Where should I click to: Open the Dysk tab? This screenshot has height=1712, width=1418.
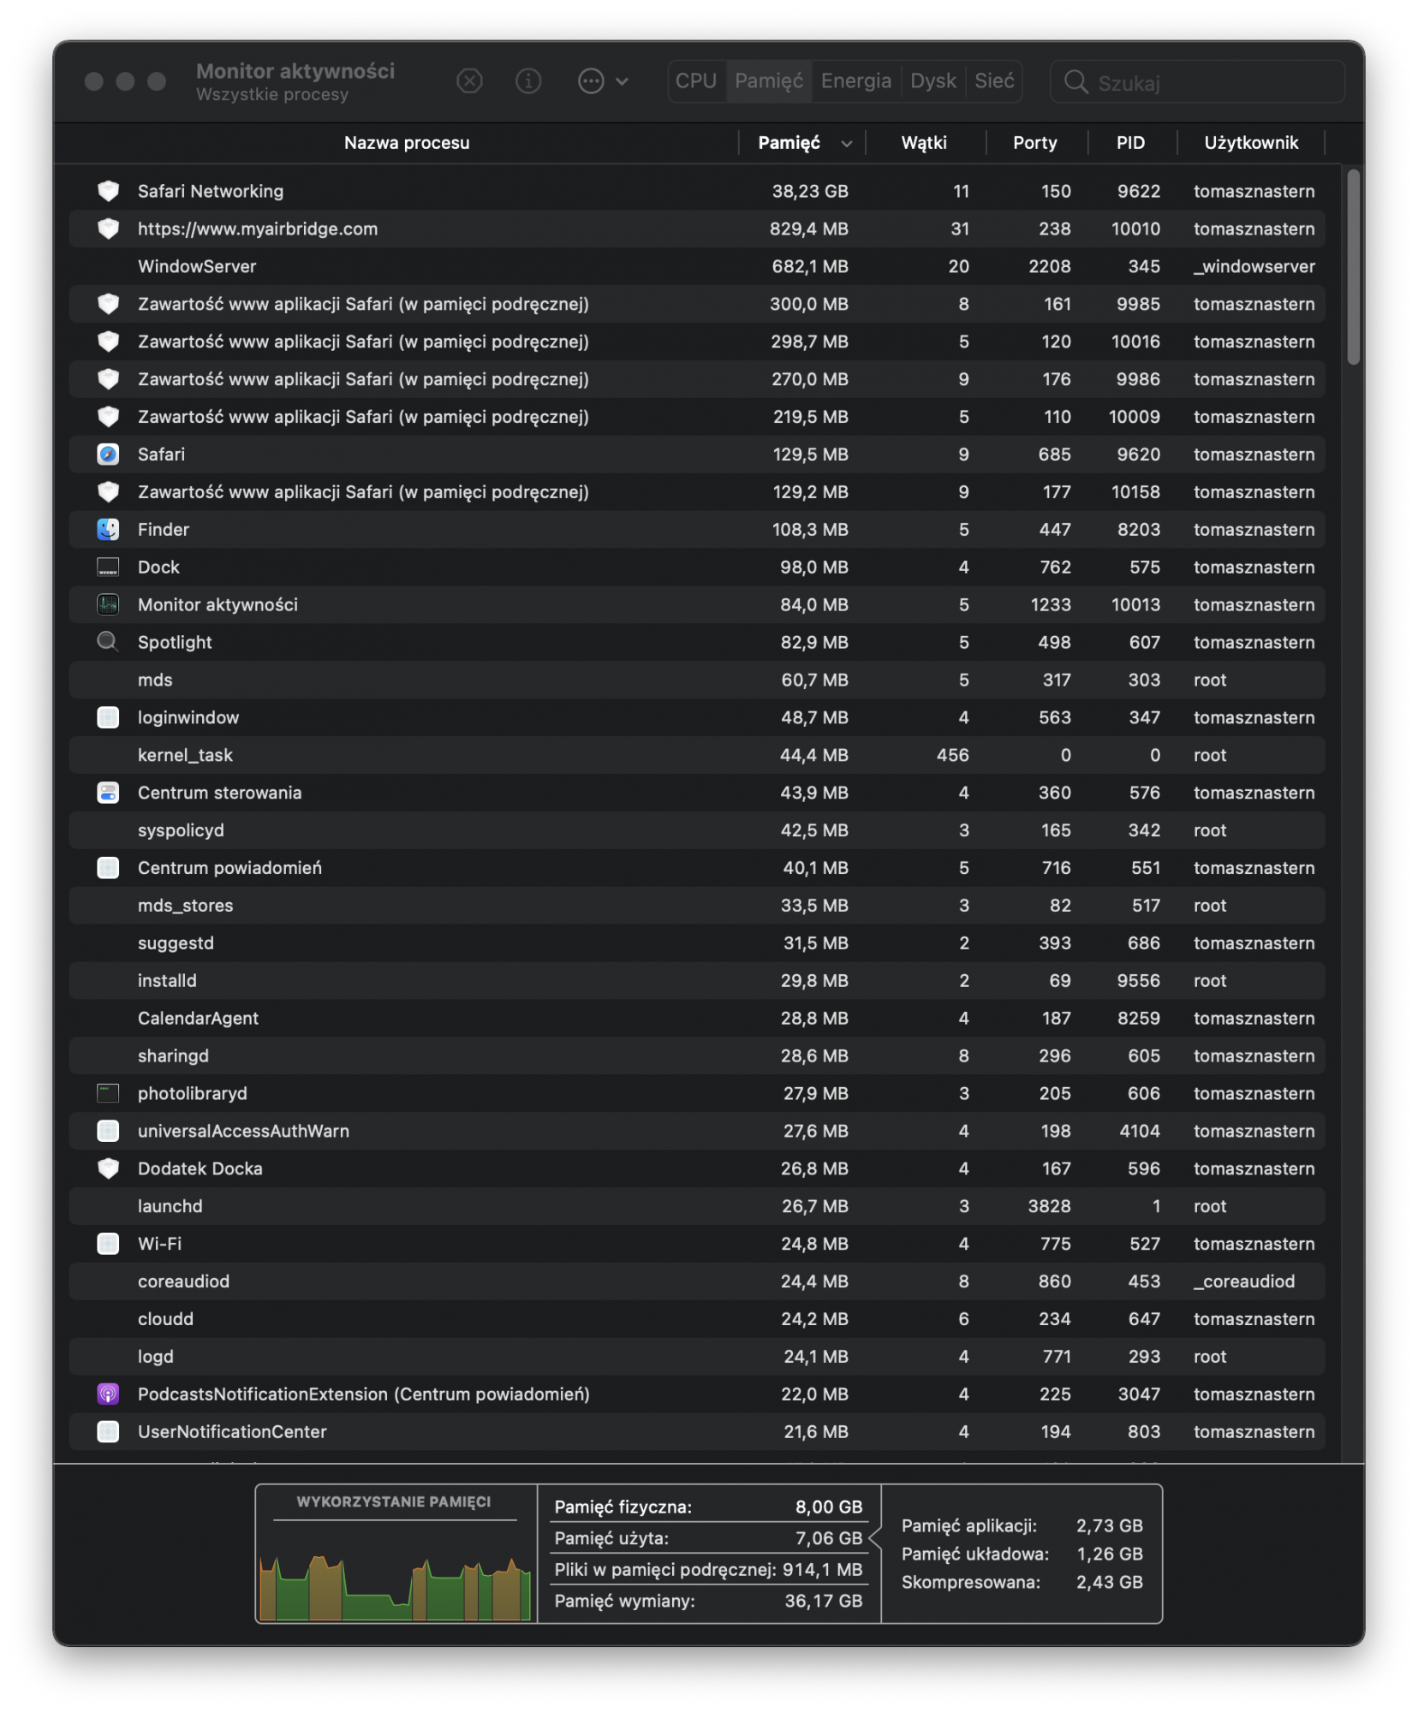pyautogui.click(x=932, y=81)
